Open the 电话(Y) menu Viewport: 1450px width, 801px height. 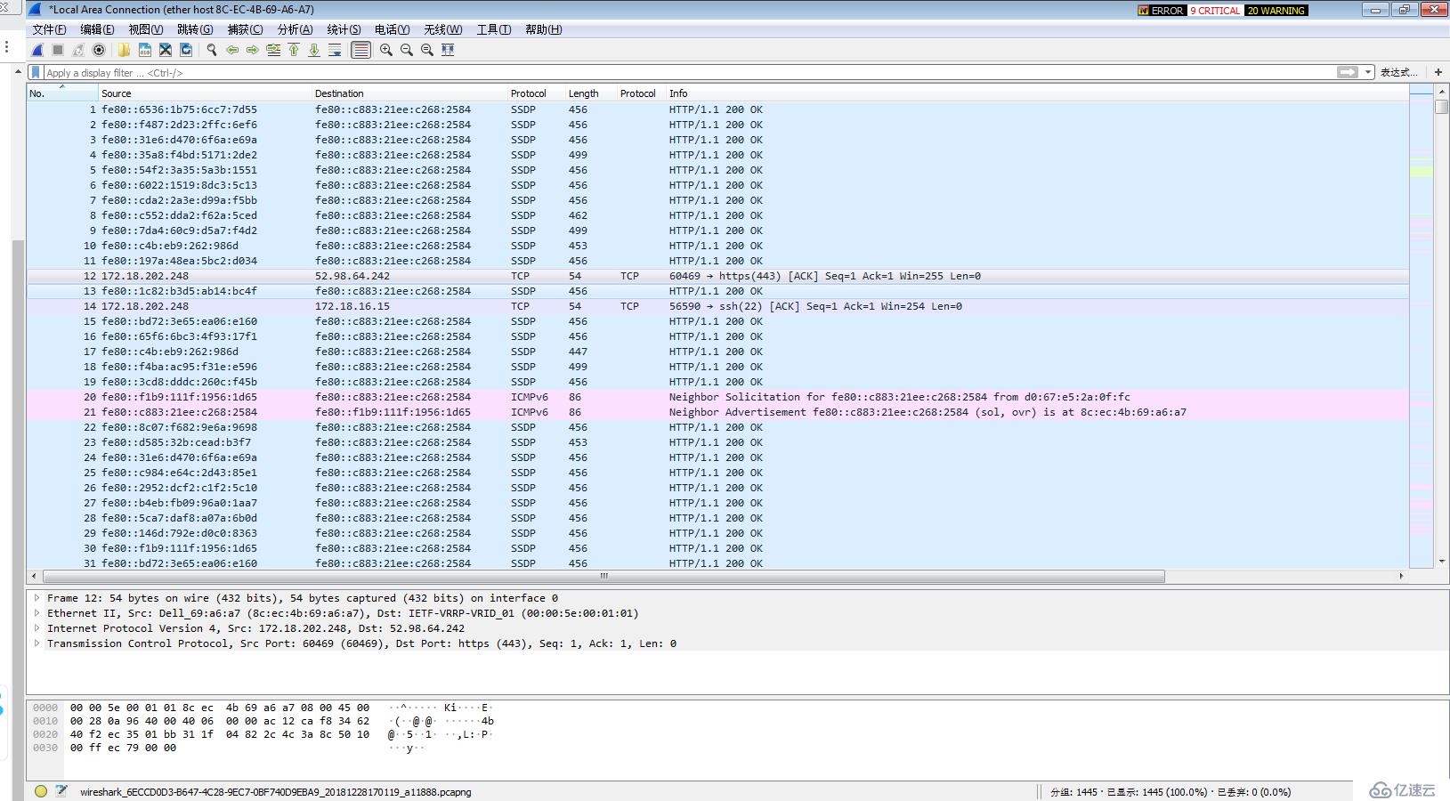coord(392,29)
